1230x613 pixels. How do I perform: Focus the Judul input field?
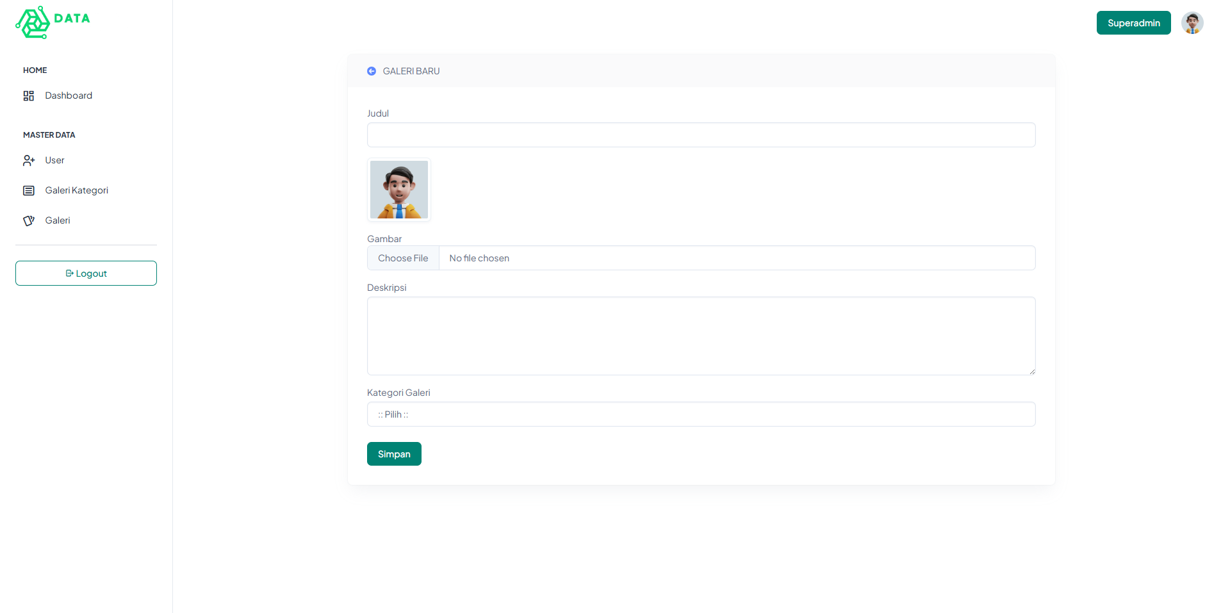pyautogui.click(x=701, y=135)
